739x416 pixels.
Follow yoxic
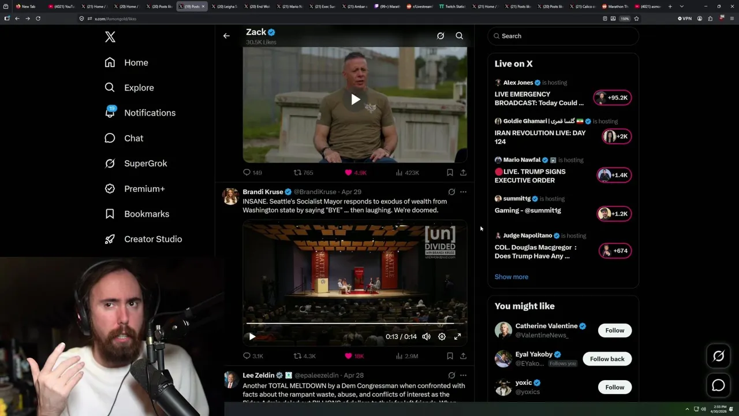pyautogui.click(x=614, y=387)
